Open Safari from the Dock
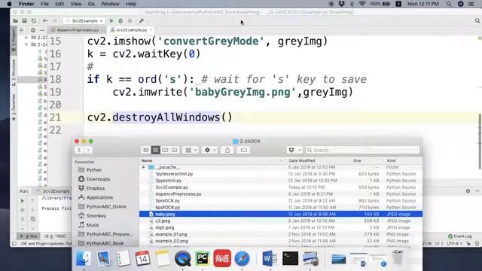The width and height of the screenshot is (482, 271). 243,258
